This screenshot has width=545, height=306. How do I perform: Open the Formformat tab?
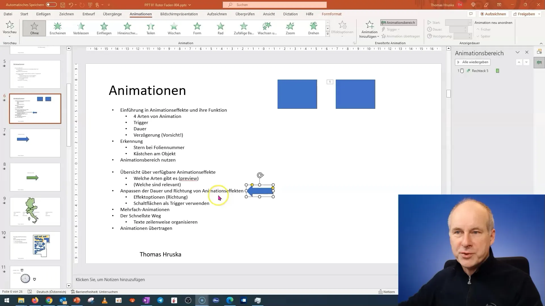coord(332,14)
